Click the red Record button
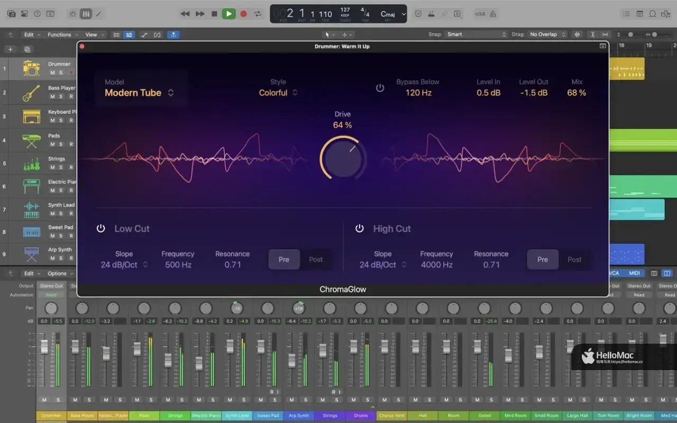The image size is (677, 423). (x=243, y=14)
